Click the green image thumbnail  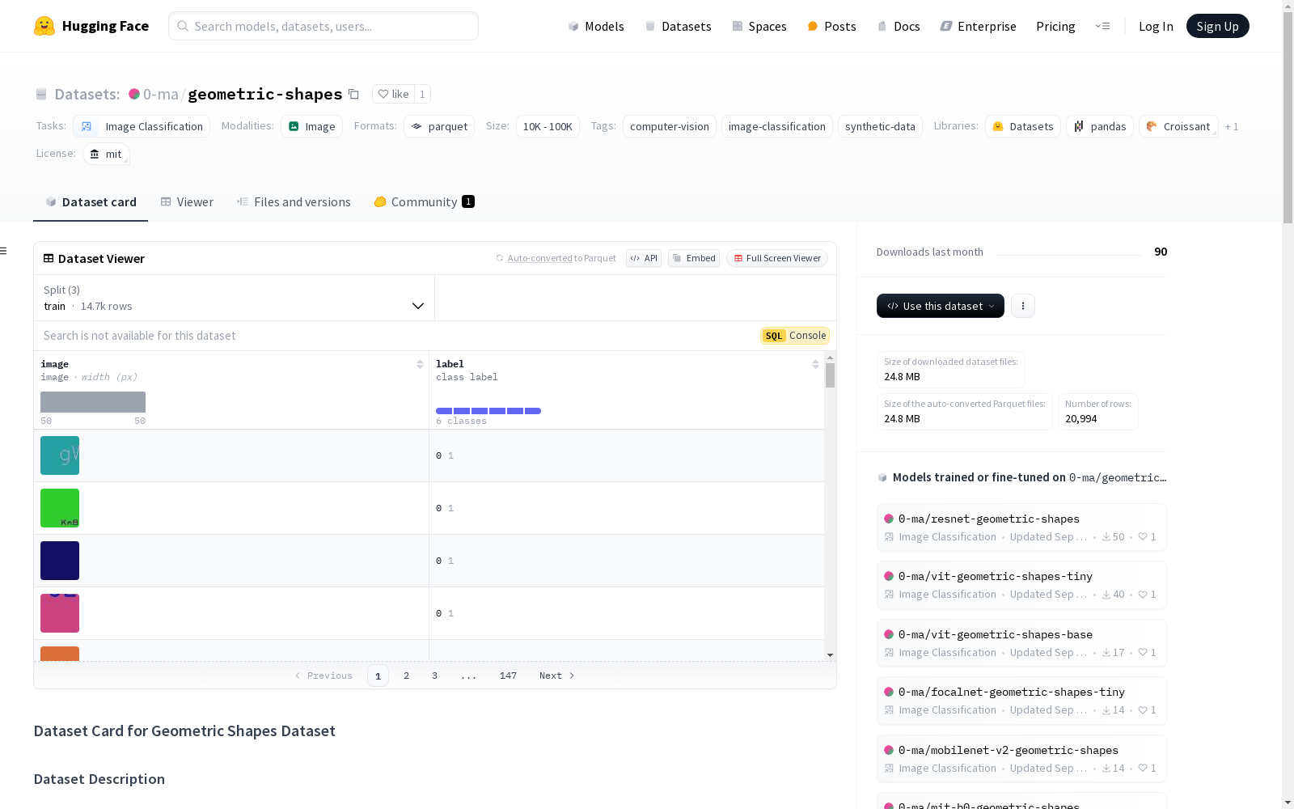tap(60, 508)
